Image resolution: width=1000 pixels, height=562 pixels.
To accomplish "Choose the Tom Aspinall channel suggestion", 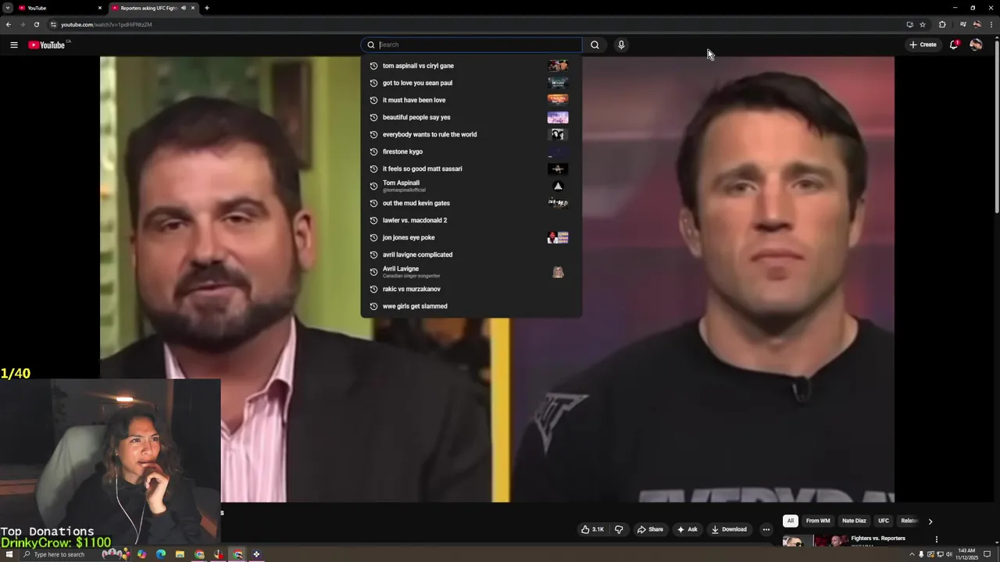I will 471,186.
